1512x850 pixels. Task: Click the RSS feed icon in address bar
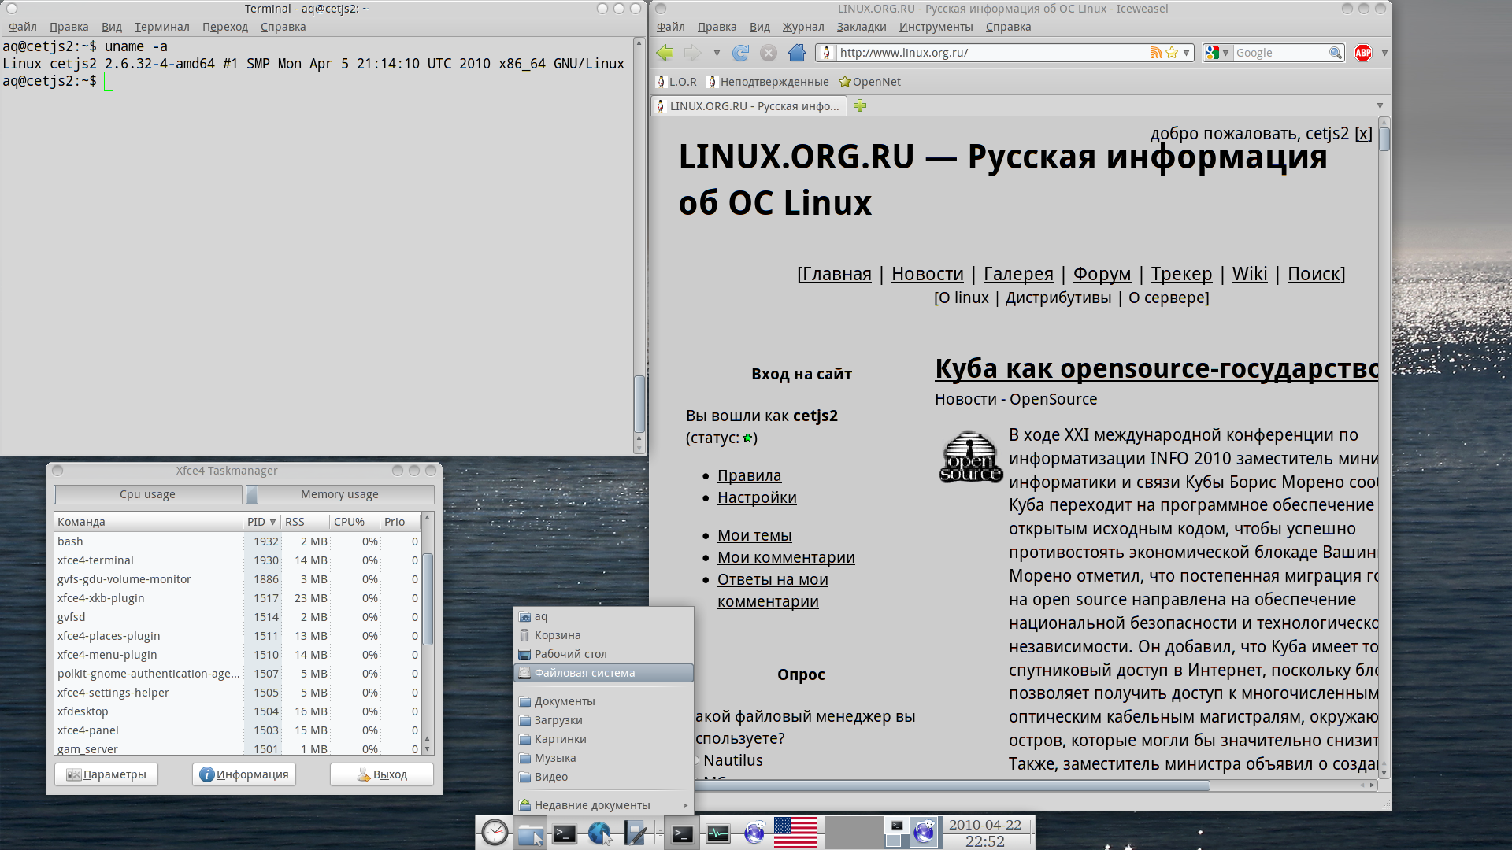tap(1155, 53)
